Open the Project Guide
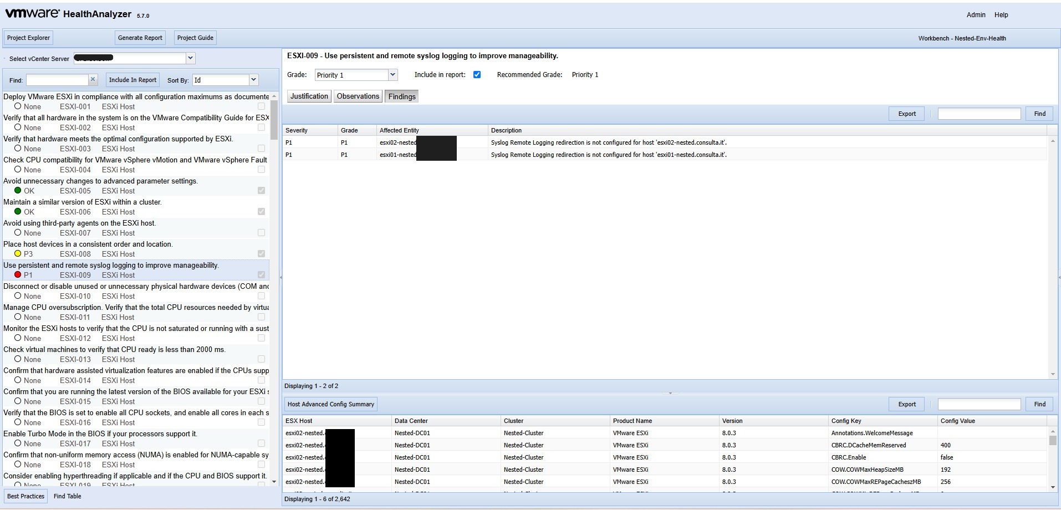This screenshot has height=510, width=1061. 195,38
